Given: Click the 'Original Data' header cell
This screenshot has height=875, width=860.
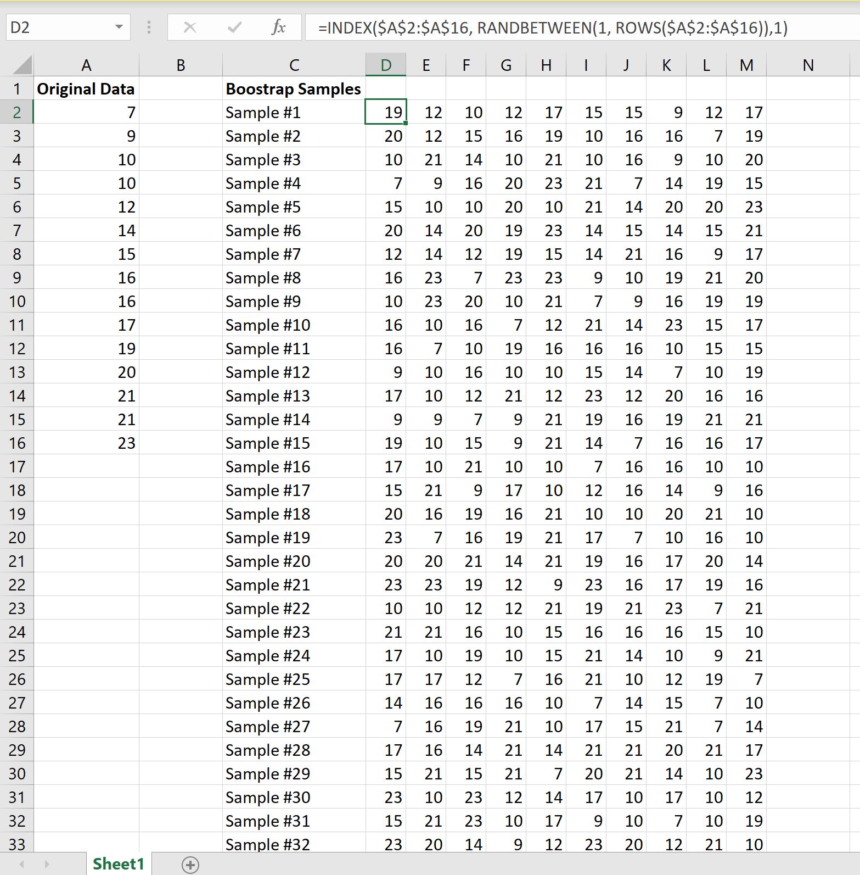Looking at the screenshot, I should click(x=86, y=88).
